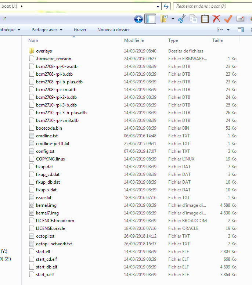Select bcm2710-rpi-3-b.dtb file
The height and width of the screenshot is (285, 252).
tap(56, 105)
